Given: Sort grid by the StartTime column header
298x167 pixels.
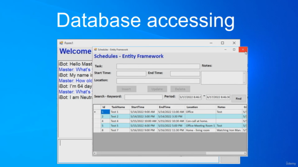Looking at the screenshot, I should (143, 107).
